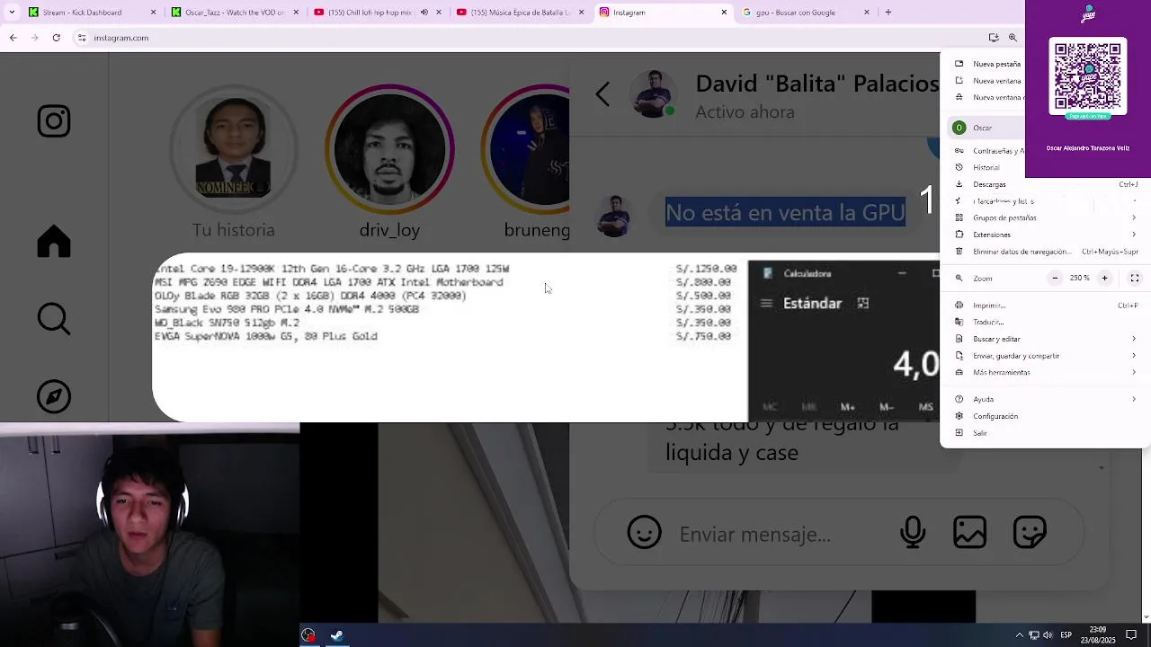Go to Instagram Home in the sidebar
This screenshot has width=1151, height=647.
click(x=54, y=241)
